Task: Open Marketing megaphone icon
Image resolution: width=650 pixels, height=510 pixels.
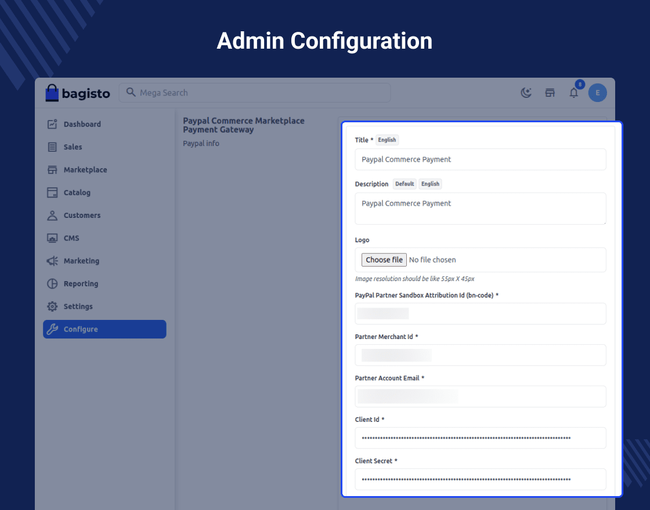Action: 53,261
